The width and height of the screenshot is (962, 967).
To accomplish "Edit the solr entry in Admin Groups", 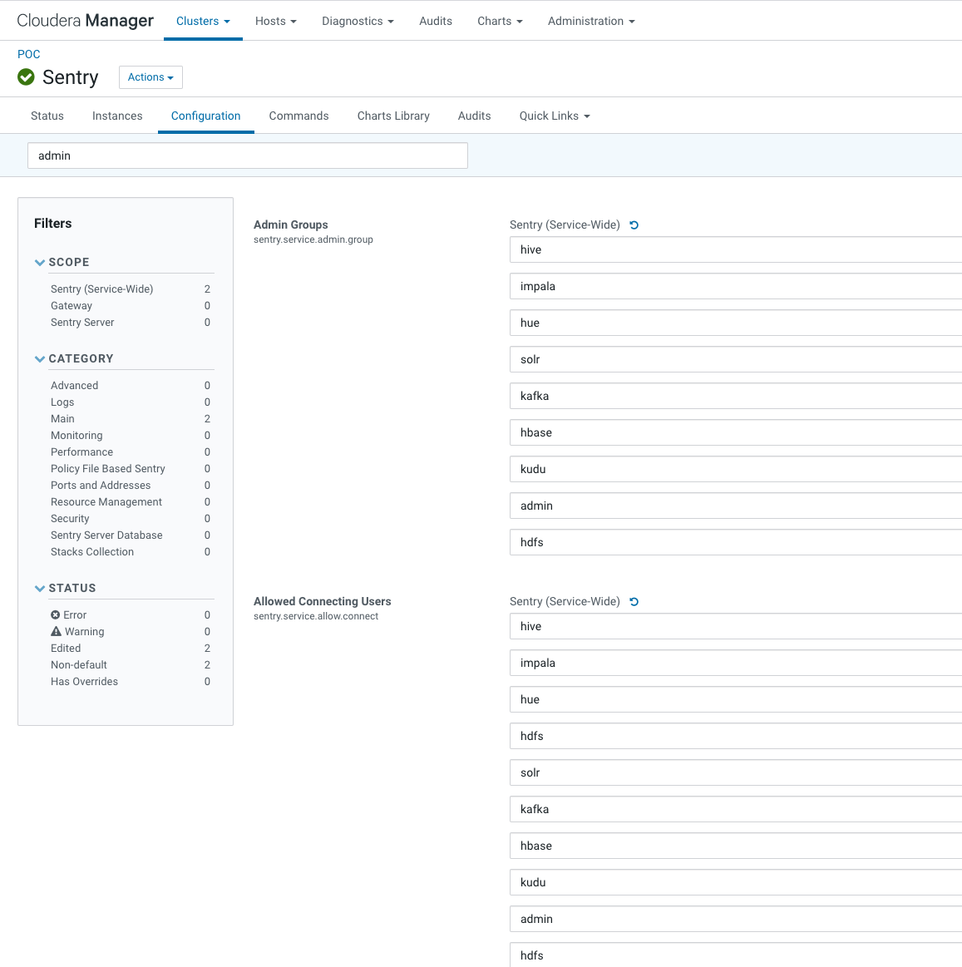I will pos(736,359).
